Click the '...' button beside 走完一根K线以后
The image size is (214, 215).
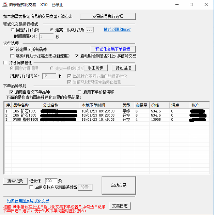coord(90,30)
